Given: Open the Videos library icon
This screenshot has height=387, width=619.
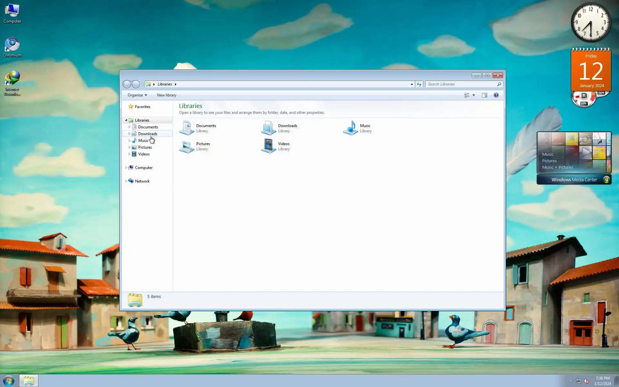Looking at the screenshot, I should click(x=269, y=146).
